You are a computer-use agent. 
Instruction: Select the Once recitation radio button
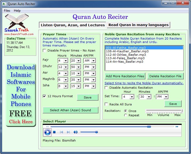125,111
